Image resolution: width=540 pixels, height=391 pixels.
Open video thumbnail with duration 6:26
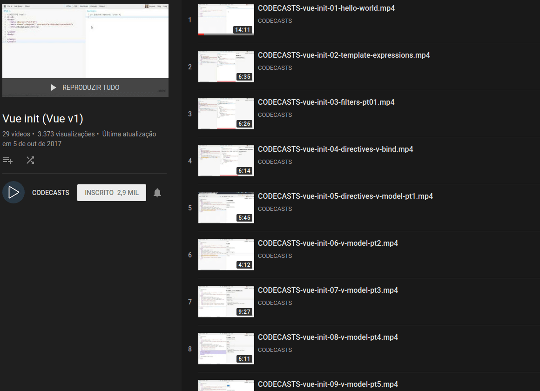(226, 114)
